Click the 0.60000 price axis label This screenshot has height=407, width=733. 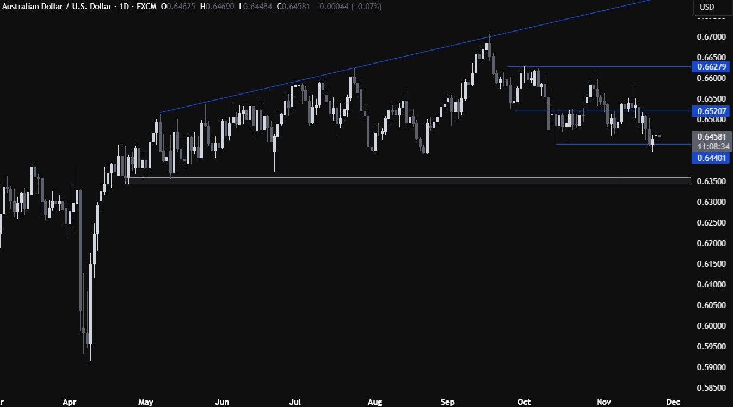(x=711, y=326)
